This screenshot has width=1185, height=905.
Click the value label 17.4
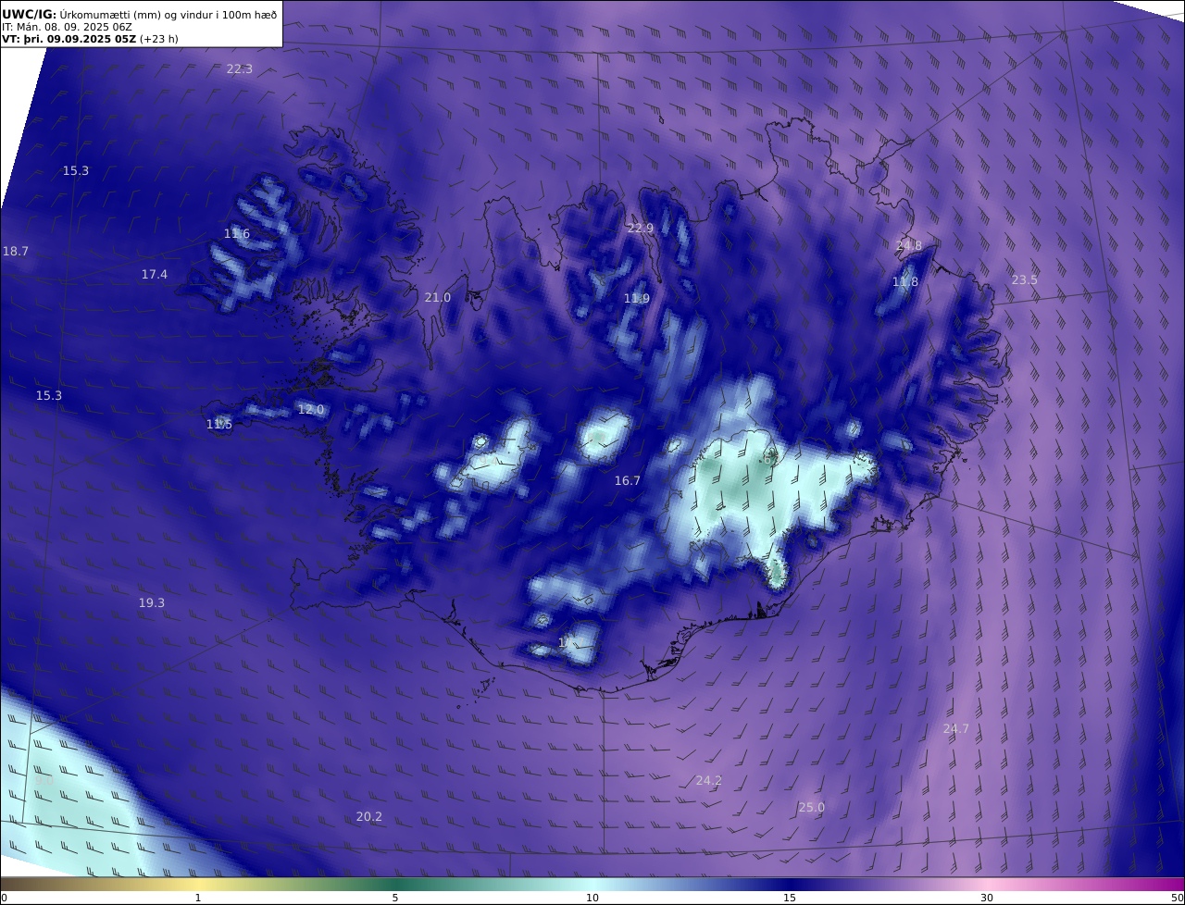pos(155,274)
